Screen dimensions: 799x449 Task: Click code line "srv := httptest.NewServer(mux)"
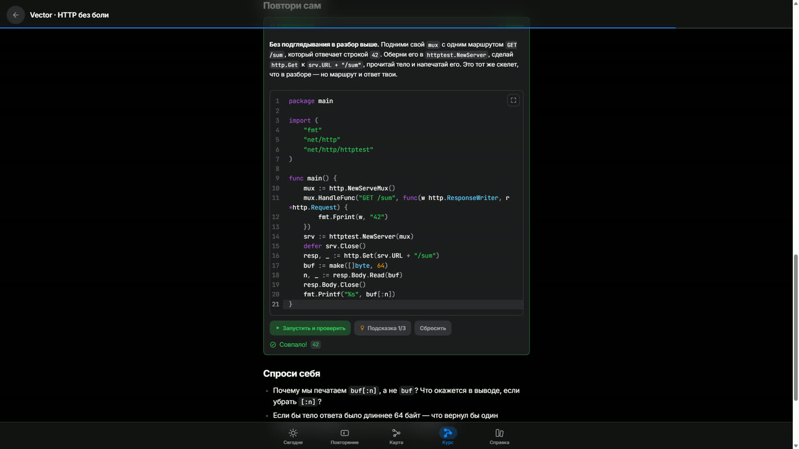(x=358, y=236)
